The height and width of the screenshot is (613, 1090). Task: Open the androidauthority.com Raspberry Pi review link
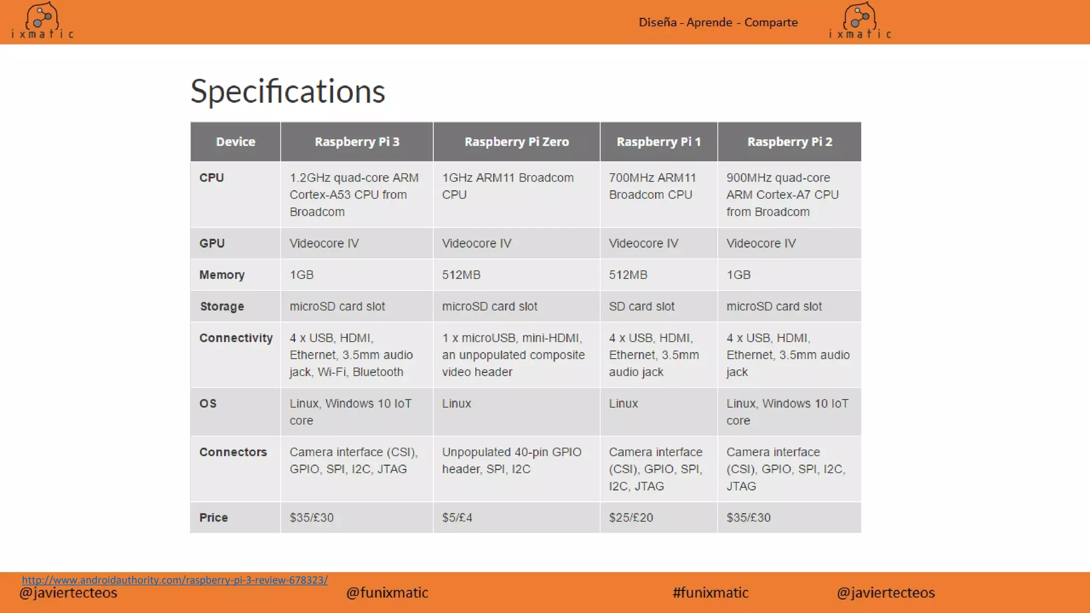coord(175,580)
